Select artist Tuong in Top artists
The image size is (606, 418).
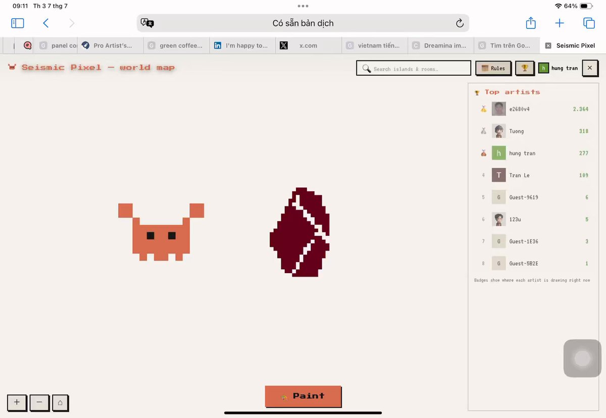(x=534, y=131)
